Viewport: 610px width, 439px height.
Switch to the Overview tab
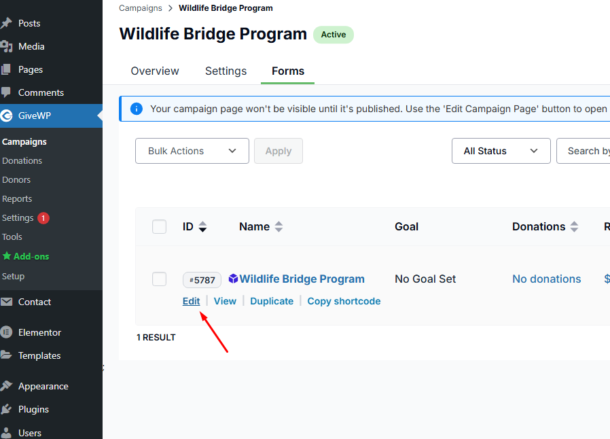[x=155, y=71]
